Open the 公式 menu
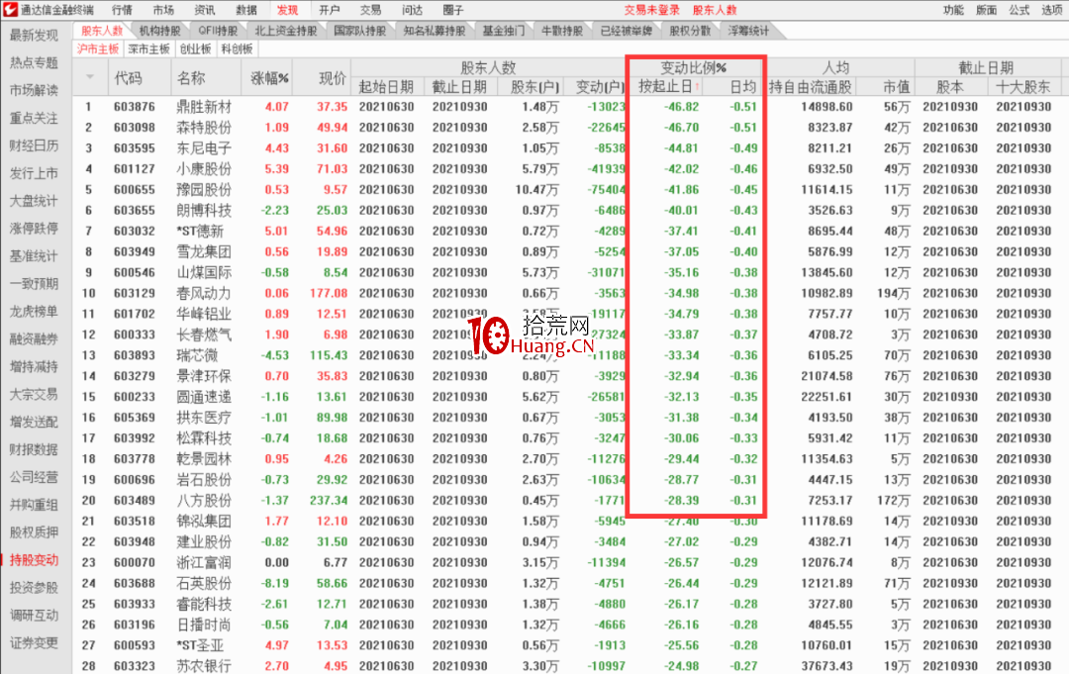 pos(1020,10)
